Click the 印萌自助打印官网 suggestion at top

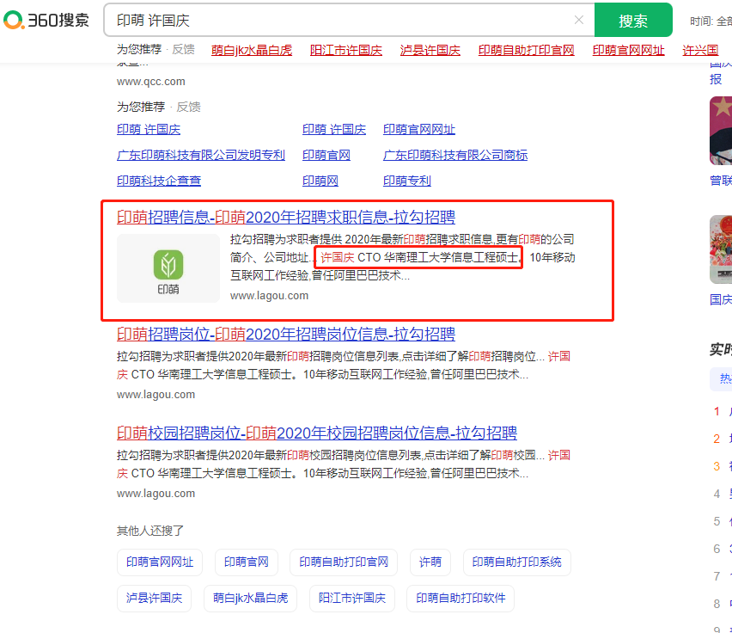pyautogui.click(x=526, y=50)
